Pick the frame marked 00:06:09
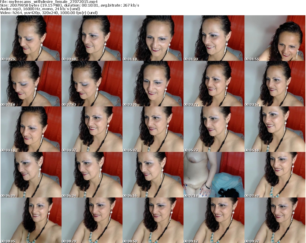Screen dimensions: 306x243 point(31,175)
